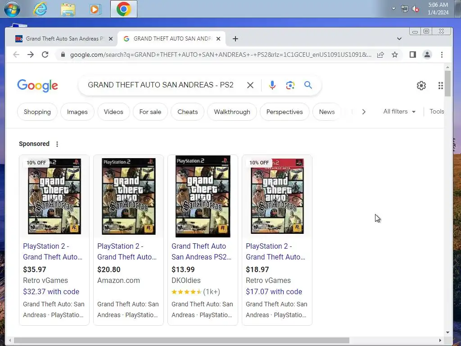Screen dimensions: 461x346
Task: Close the first Grand Theft Auto tab
Action: pos(111,39)
